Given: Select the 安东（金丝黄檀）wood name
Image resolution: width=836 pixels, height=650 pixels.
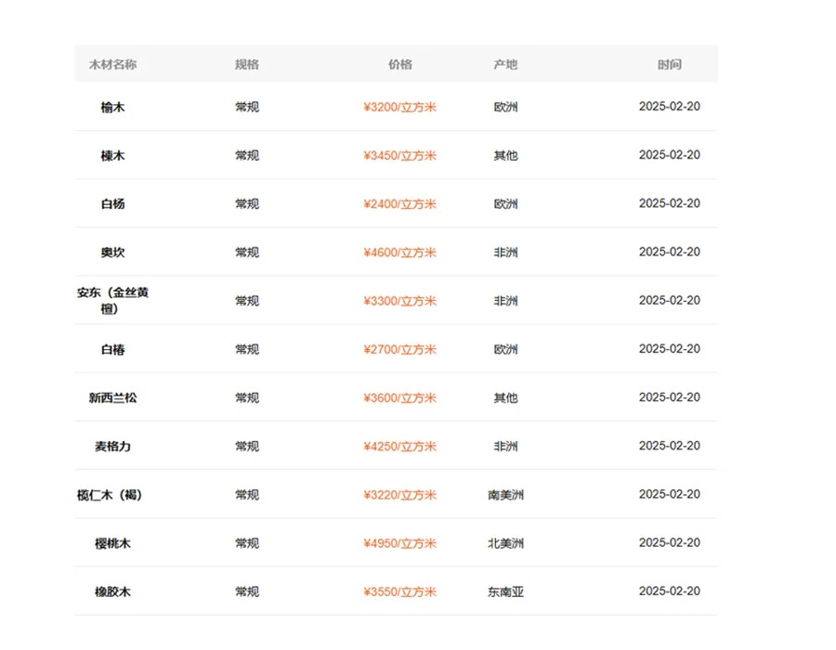Looking at the screenshot, I should tap(112, 301).
